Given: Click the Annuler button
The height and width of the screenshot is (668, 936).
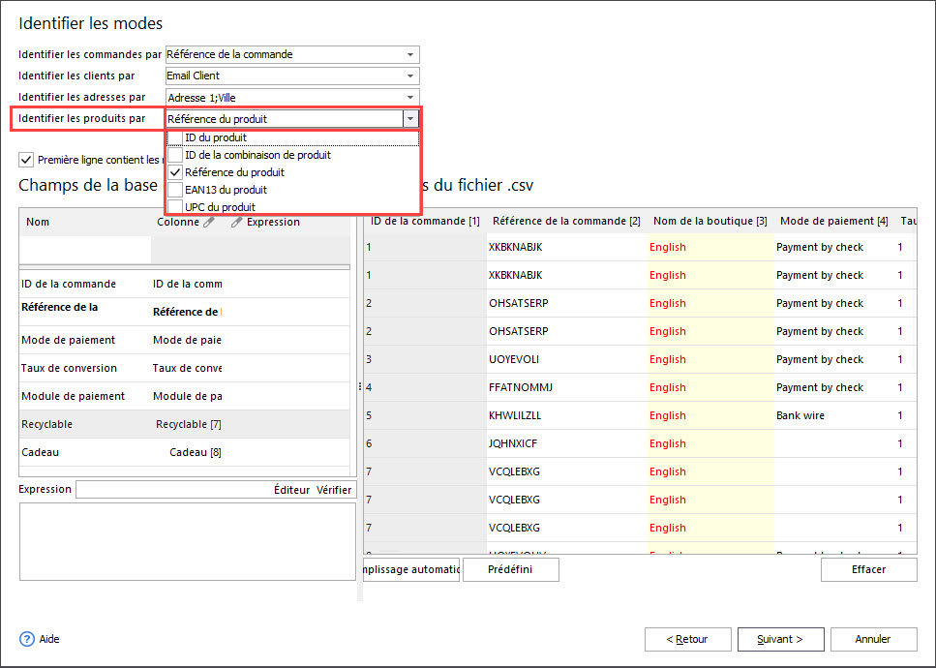Looking at the screenshot, I should (x=873, y=639).
